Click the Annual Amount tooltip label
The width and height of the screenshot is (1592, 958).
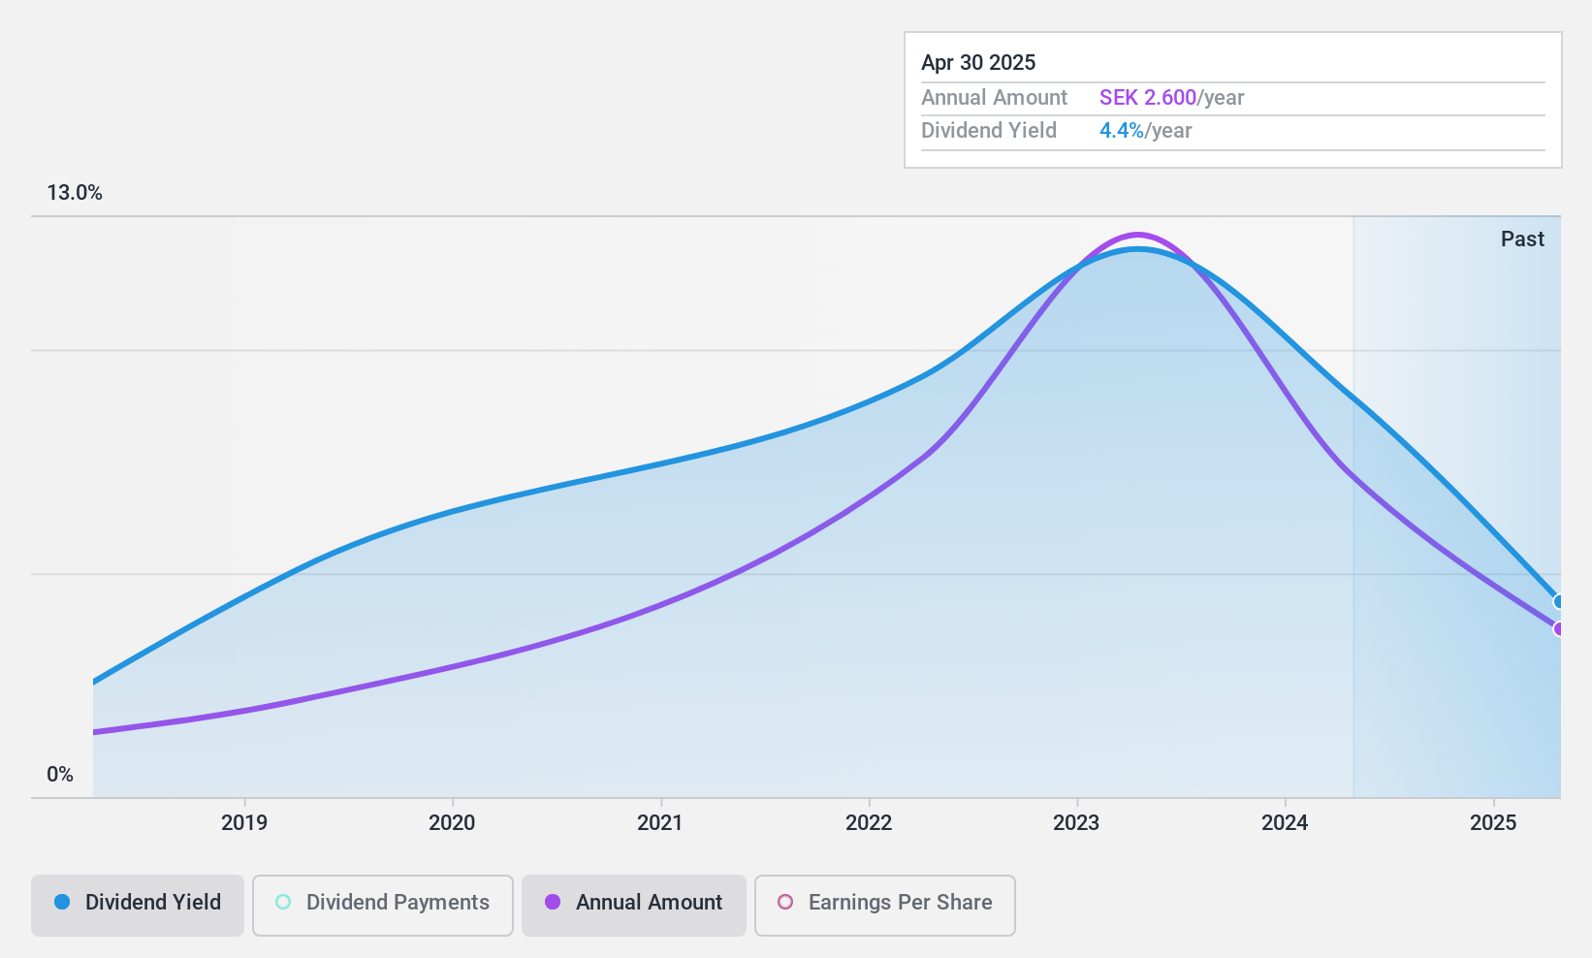point(994,98)
